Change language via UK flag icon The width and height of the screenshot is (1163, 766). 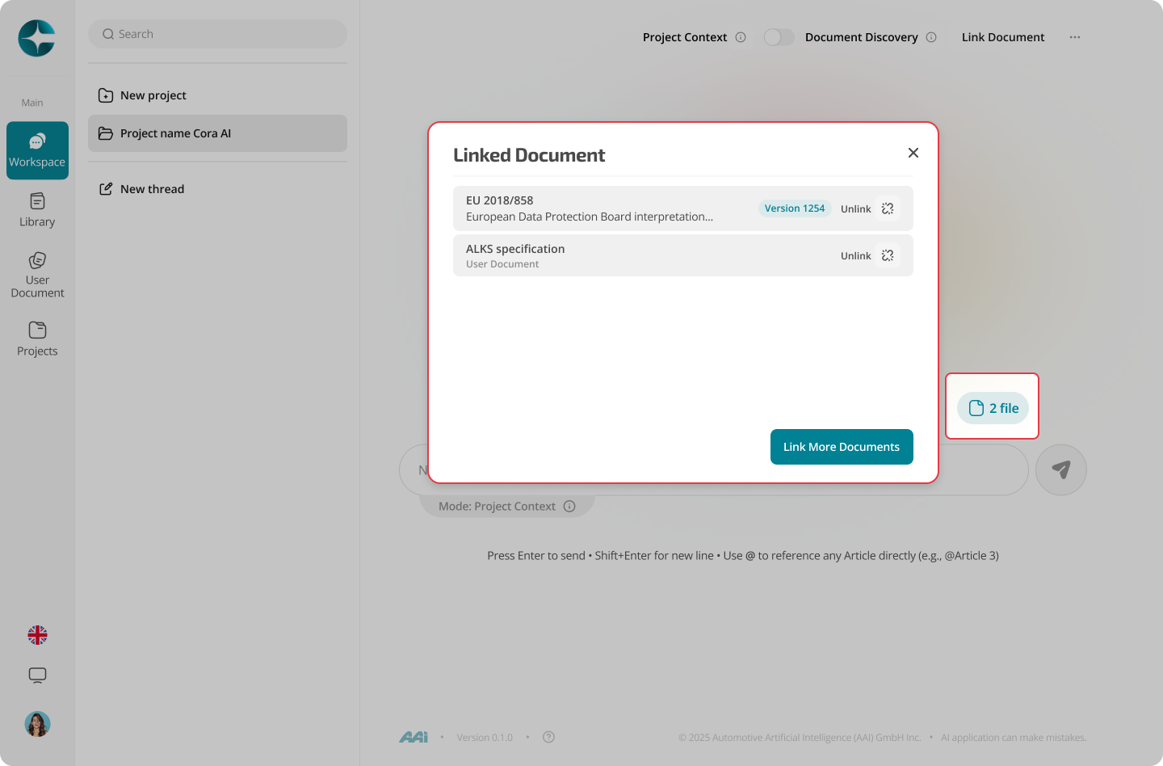[x=37, y=635]
